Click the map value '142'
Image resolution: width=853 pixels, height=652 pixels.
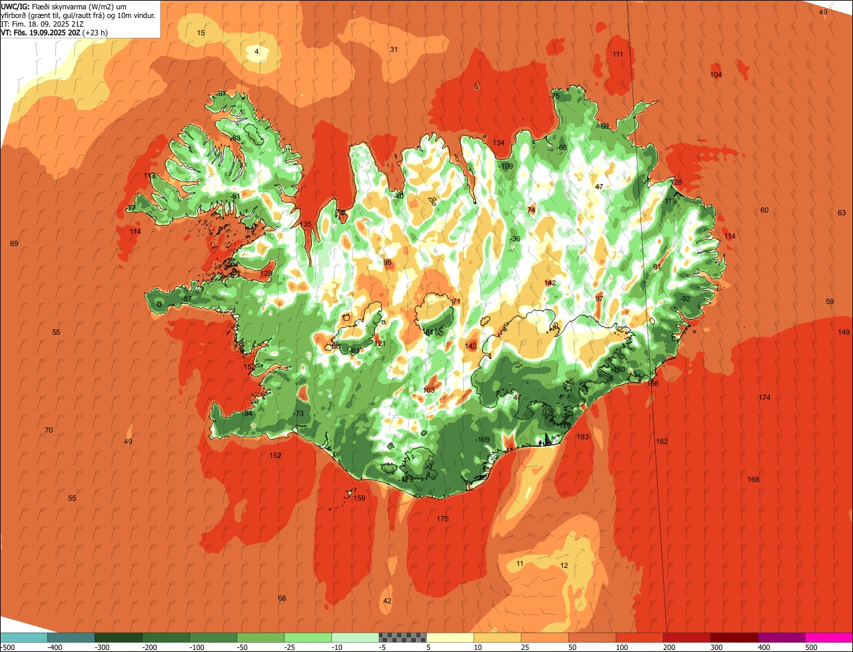coord(550,283)
